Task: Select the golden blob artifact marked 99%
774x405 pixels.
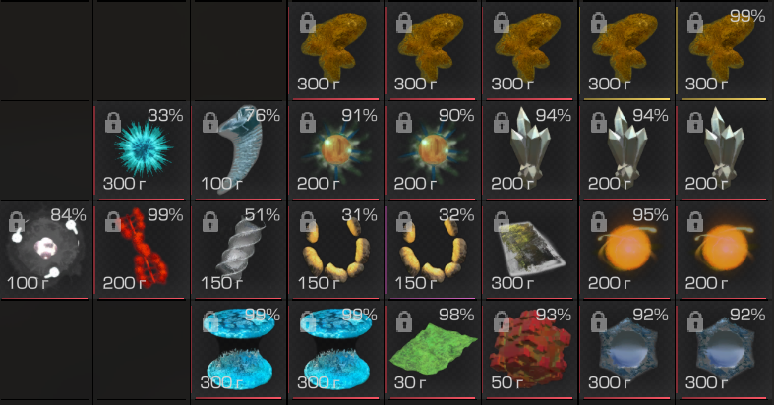Action: click(x=724, y=51)
